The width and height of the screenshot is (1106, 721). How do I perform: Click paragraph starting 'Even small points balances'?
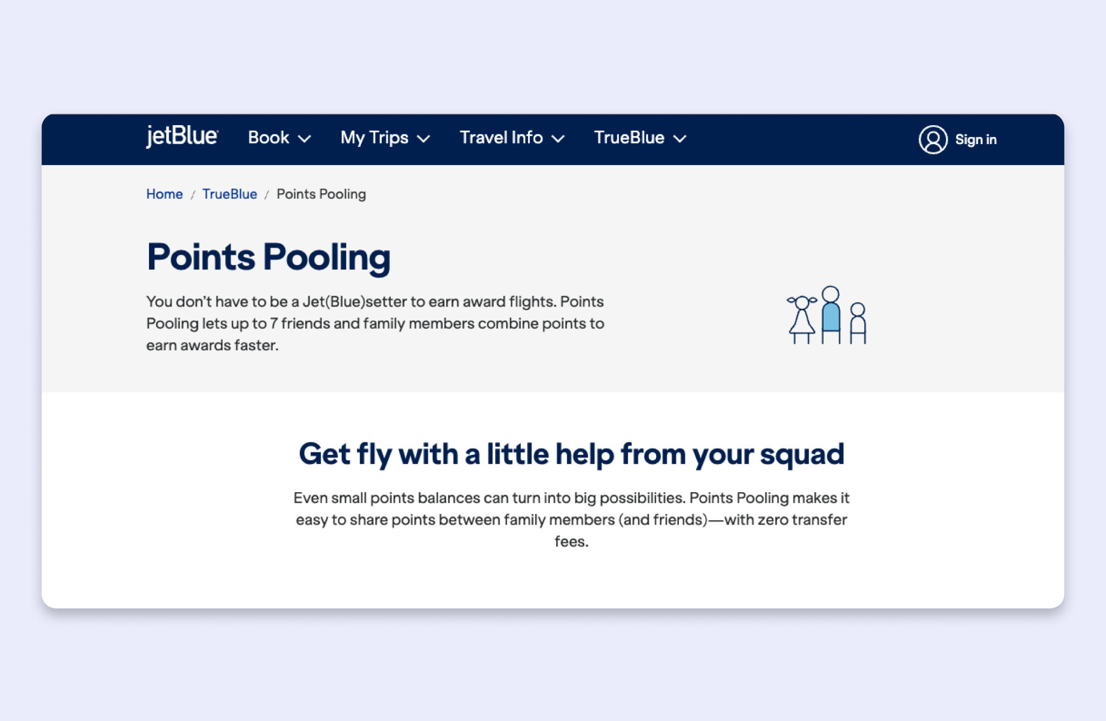click(571, 519)
